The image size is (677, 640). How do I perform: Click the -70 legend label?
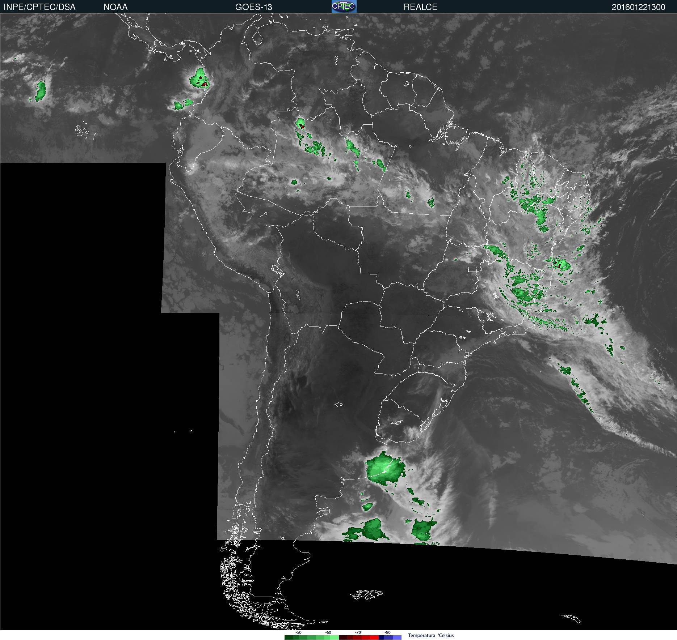point(358,632)
